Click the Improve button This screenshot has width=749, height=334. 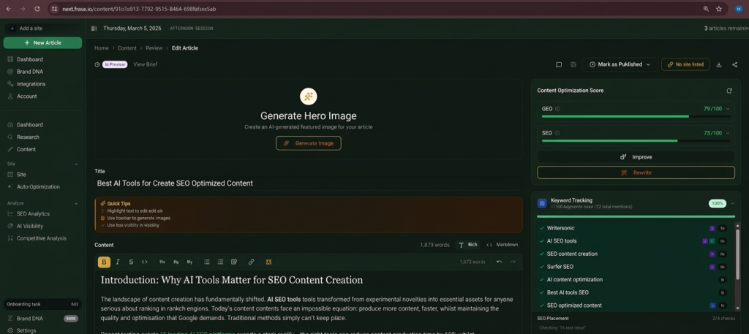click(636, 157)
